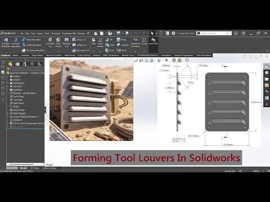Select the Swept Cut tool
270x202 pixels.
tap(79, 40)
